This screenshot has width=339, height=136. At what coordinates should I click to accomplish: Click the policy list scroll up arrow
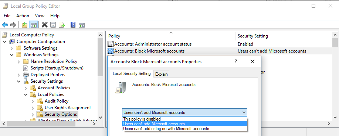coord(335,35)
